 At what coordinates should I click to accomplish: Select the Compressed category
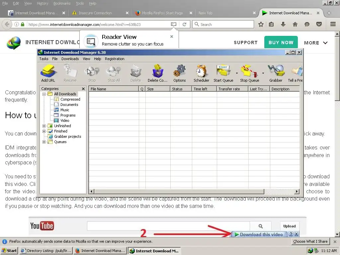[x=70, y=99]
